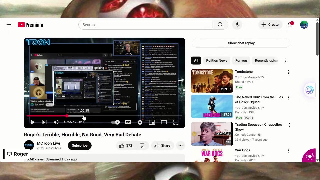Enable theater mode
The height and width of the screenshot is (180, 320).
tap(164, 122)
